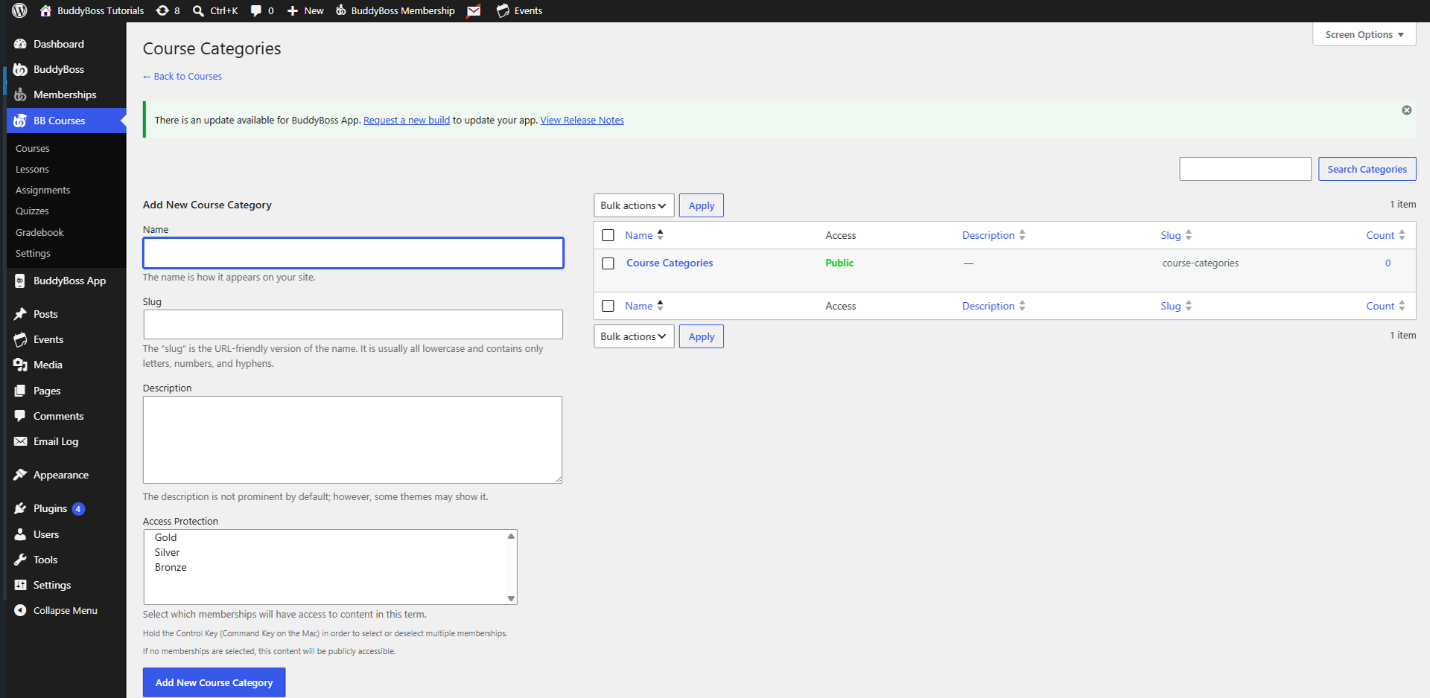
Task: Click the Request a new build link
Action: click(x=407, y=120)
